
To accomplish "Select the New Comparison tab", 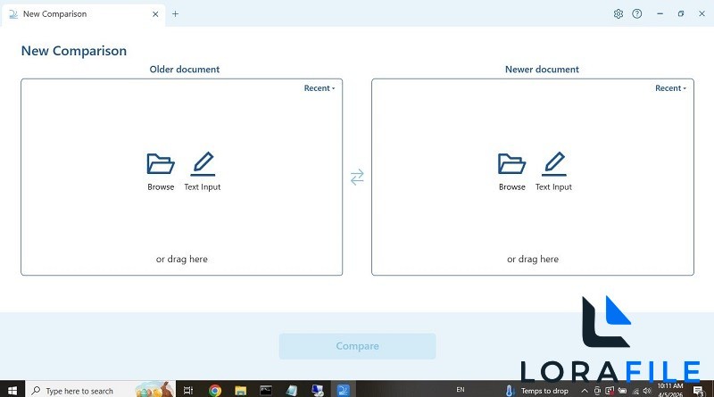I will [x=84, y=14].
